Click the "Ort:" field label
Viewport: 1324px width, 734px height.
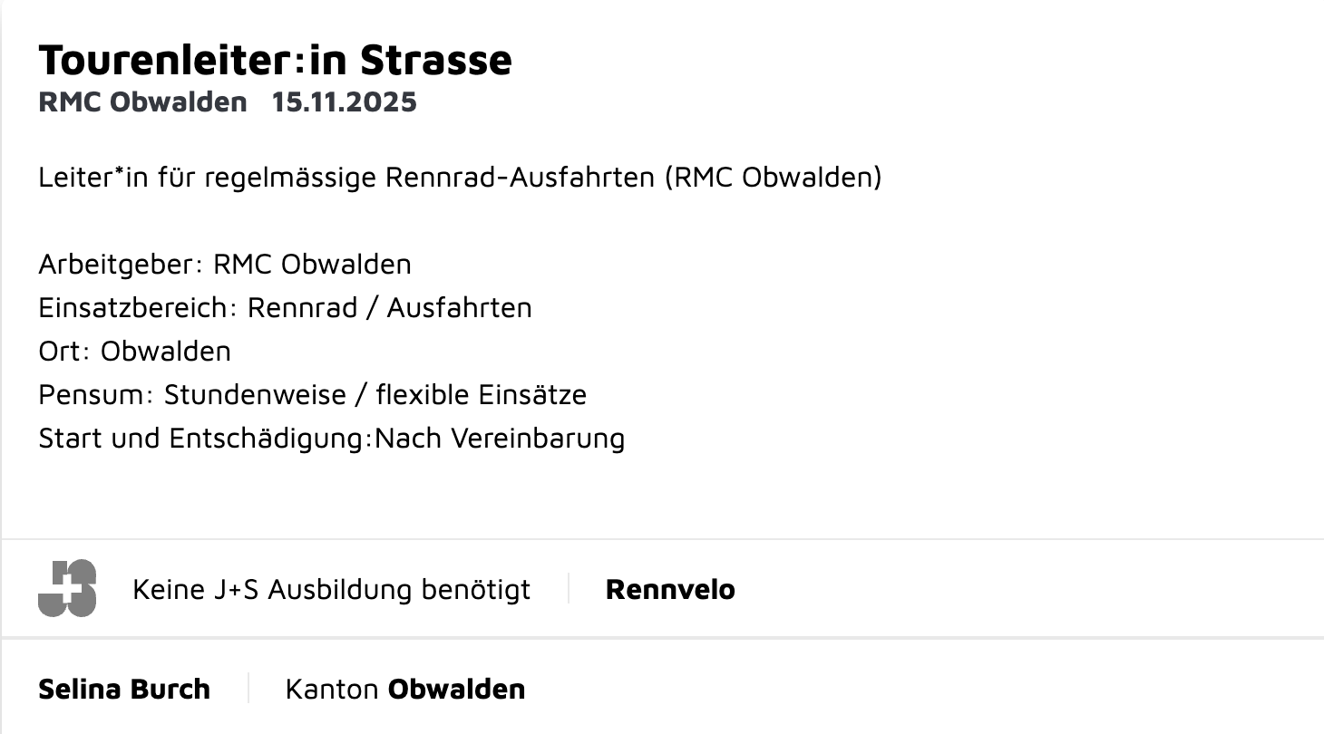(65, 352)
